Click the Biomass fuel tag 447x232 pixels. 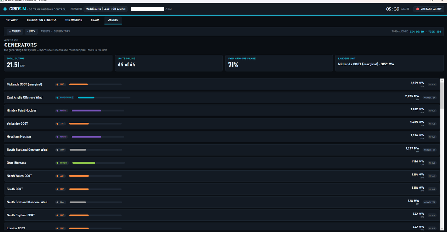click(62, 163)
